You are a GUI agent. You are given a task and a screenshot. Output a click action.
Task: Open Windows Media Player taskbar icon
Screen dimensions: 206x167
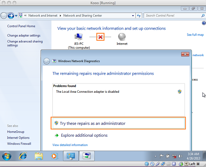click(54, 156)
